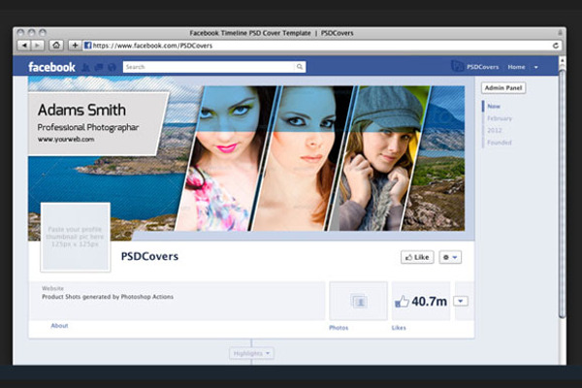Select Now in the timeline navigation
This screenshot has width=582, height=388.
pos(494,106)
